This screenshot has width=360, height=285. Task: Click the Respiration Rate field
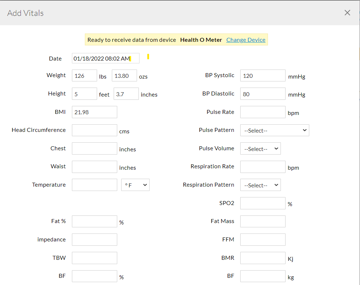click(263, 167)
